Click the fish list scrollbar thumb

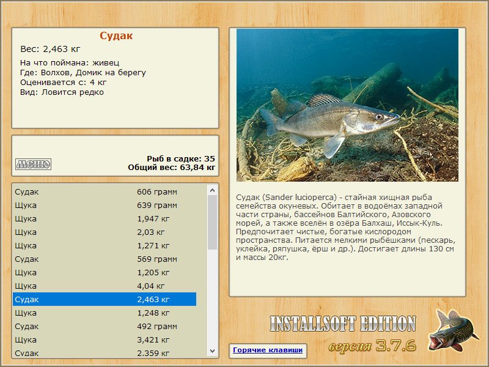click(x=213, y=223)
